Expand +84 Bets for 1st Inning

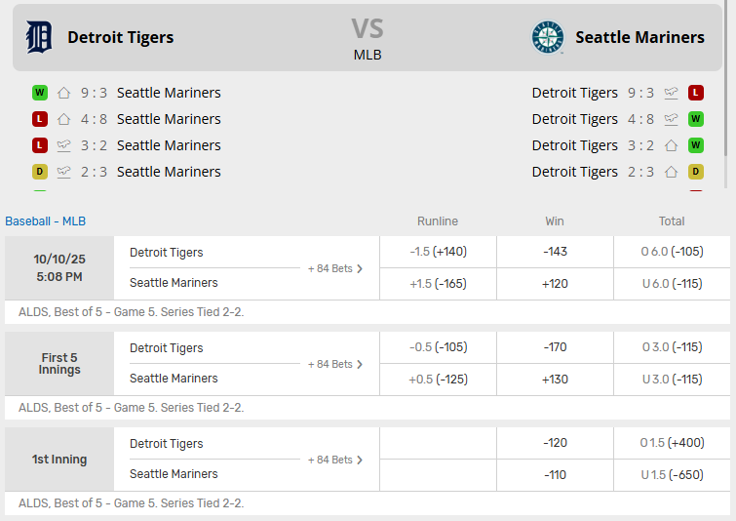pos(335,460)
